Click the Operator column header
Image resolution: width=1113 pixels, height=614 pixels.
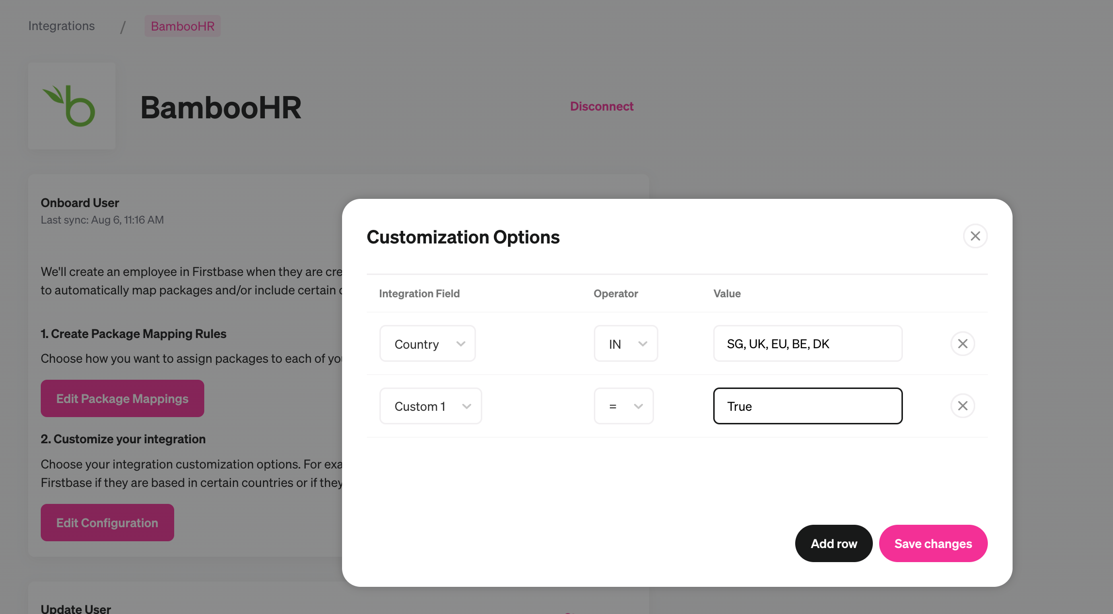(x=616, y=293)
